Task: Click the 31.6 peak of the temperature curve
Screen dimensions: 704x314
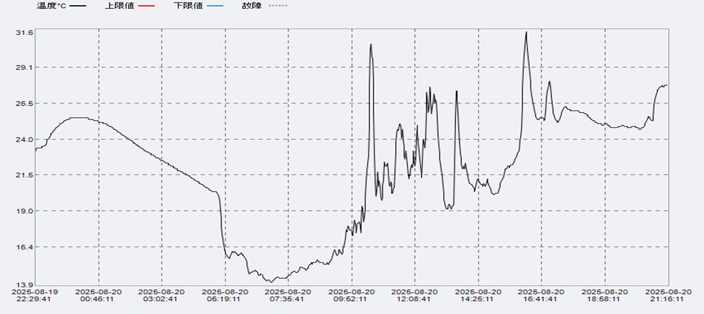Action: tap(526, 32)
